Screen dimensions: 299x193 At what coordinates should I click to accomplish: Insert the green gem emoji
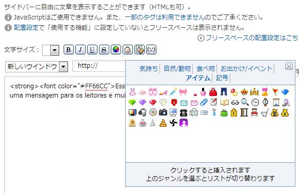[132, 103]
